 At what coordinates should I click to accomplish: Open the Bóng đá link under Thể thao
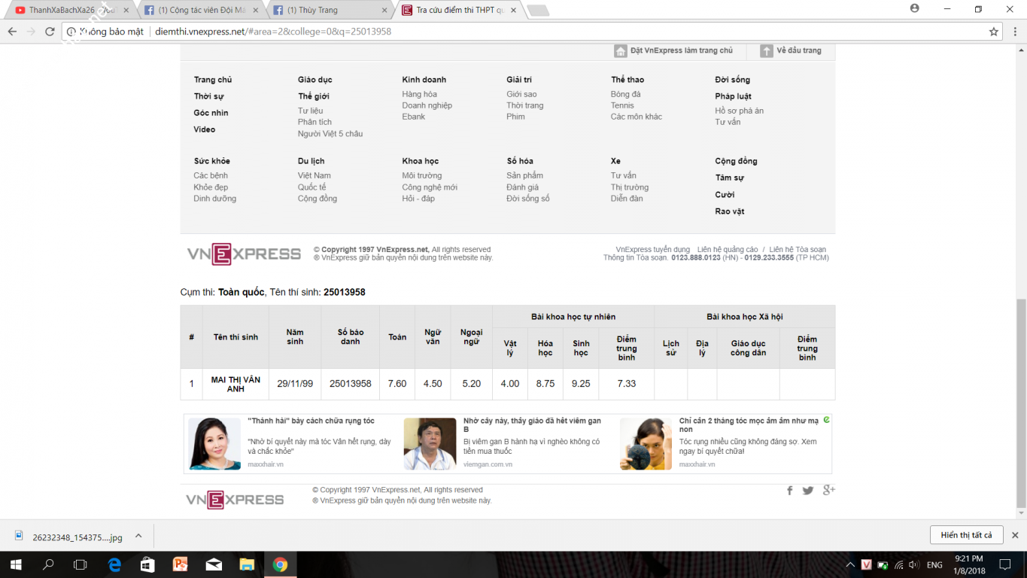pyautogui.click(x=625, y=94)
